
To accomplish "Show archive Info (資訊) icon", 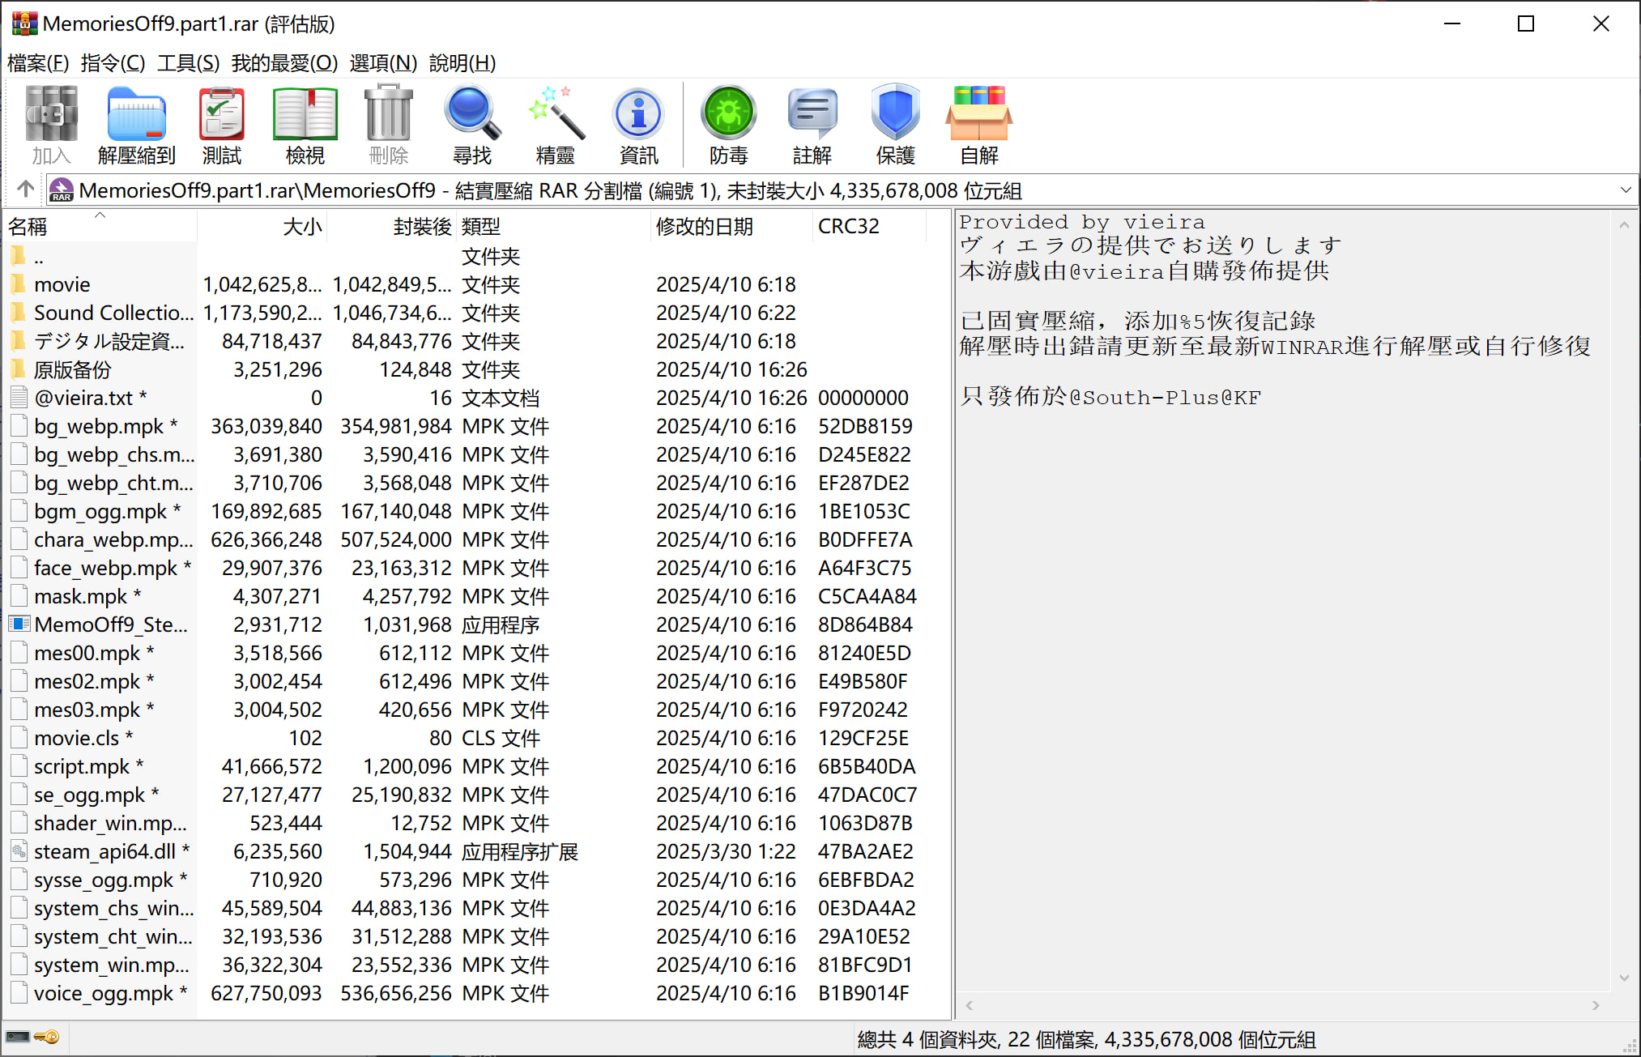I will click(639, 125).
